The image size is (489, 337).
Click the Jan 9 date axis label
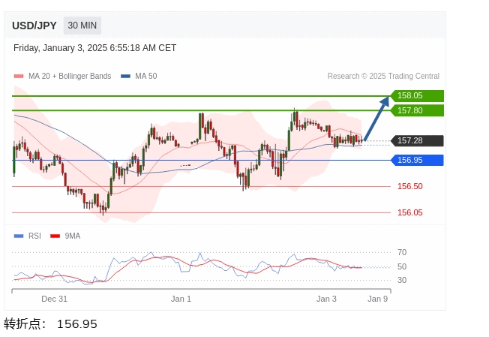point(378,299)
